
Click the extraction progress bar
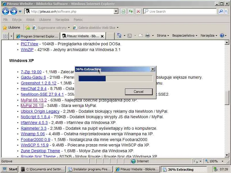tap(115, 78)
